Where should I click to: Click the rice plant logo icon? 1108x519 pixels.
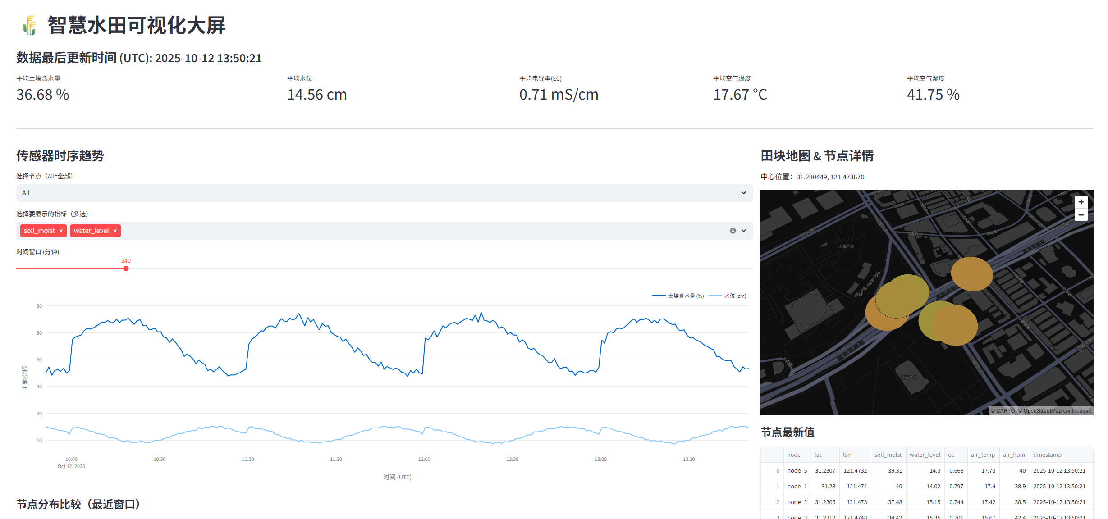pos(30,25)
